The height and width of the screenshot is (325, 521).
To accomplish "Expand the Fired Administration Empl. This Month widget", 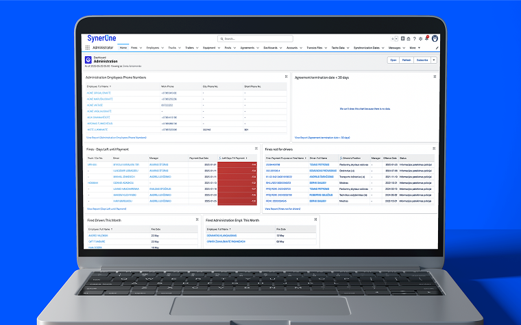I will 315,219.
